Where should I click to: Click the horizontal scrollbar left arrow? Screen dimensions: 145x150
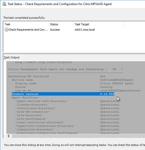click(9, 136)
